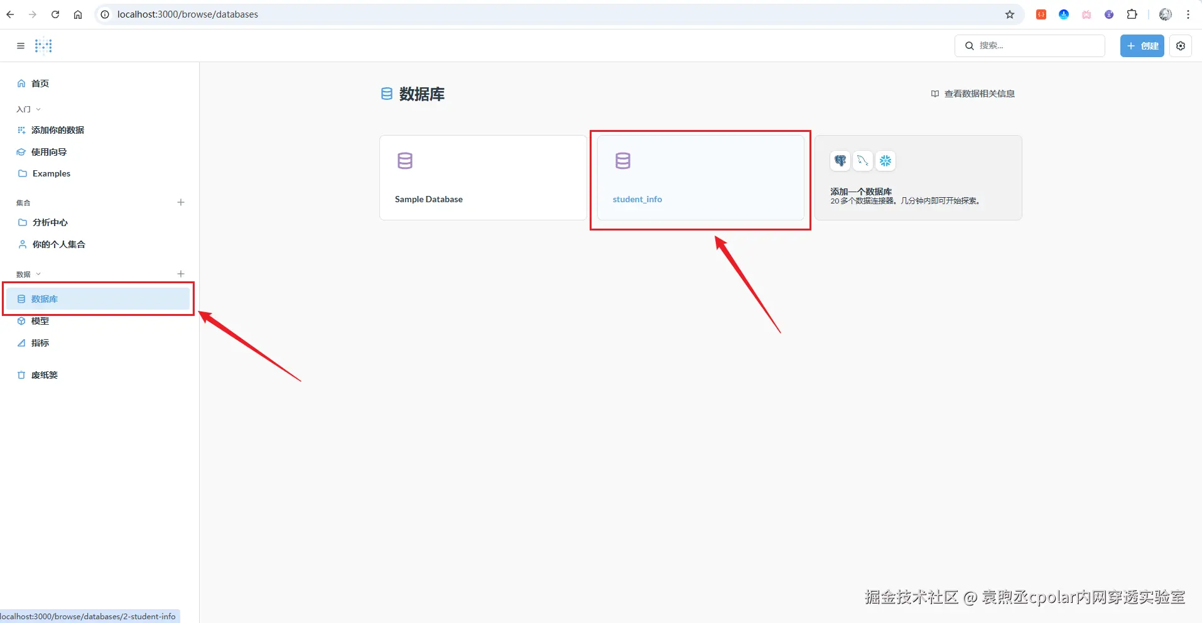Click the Metabase logo icon
The height and width of the screenshot is (623, 1202).
(x=43, y=46)
